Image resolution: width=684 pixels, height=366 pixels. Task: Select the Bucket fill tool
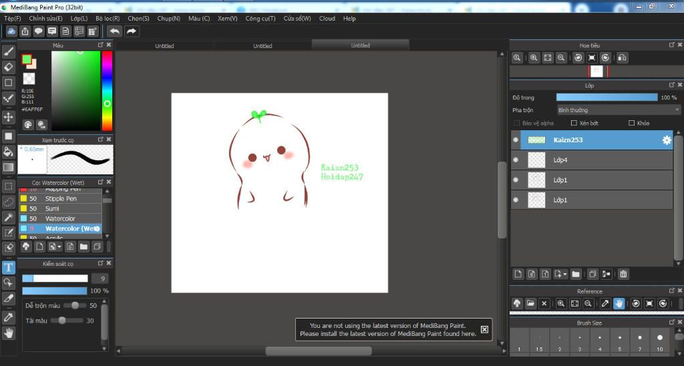(x=9, y=152)
